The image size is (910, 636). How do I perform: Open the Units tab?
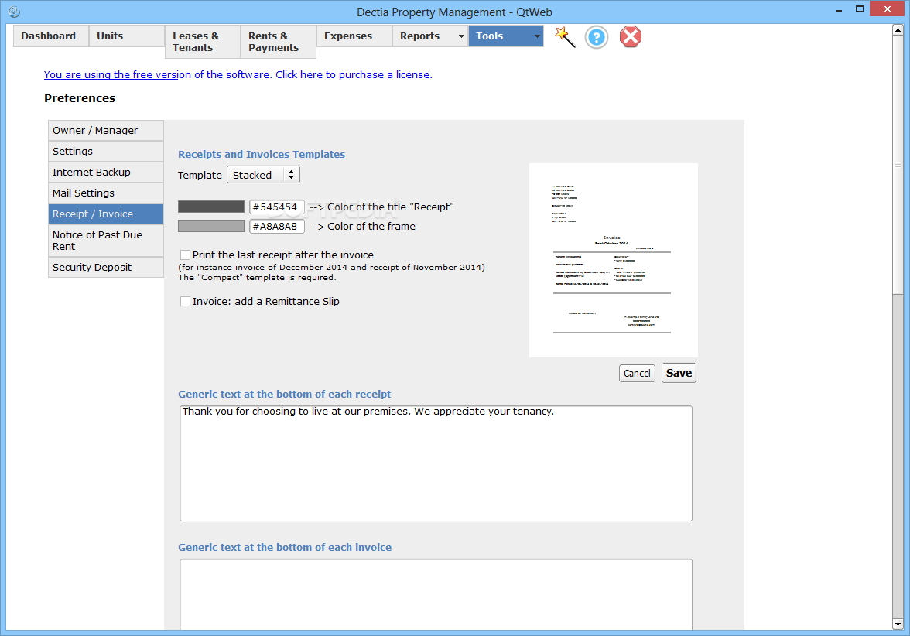tap(127, 36)
